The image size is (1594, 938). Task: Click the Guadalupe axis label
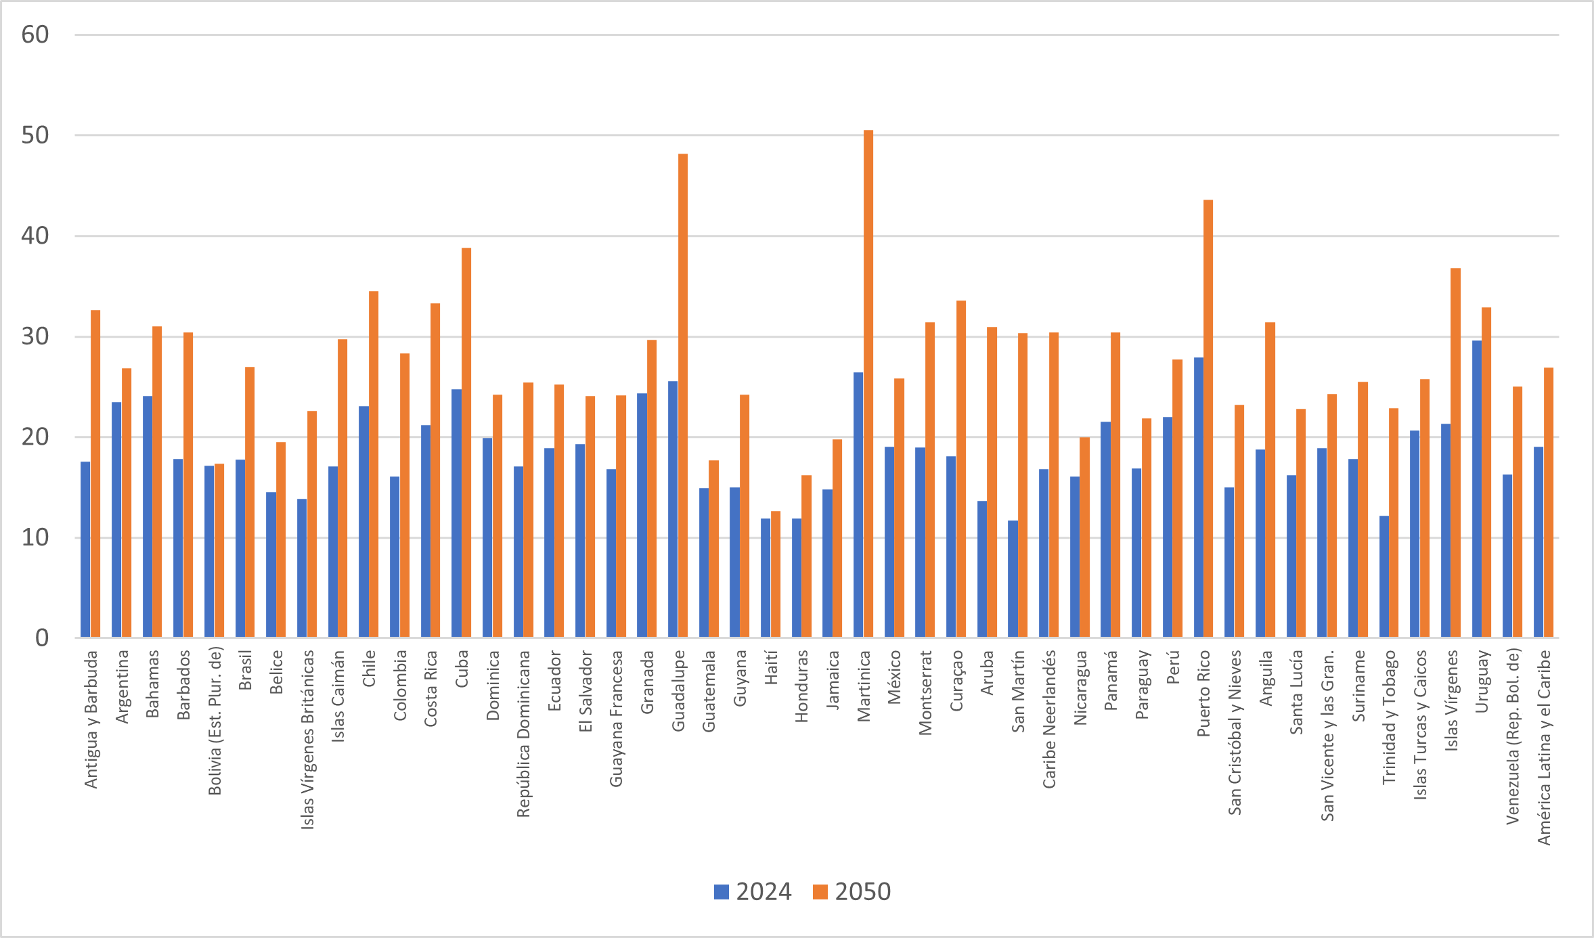click(x=678, y=691)
